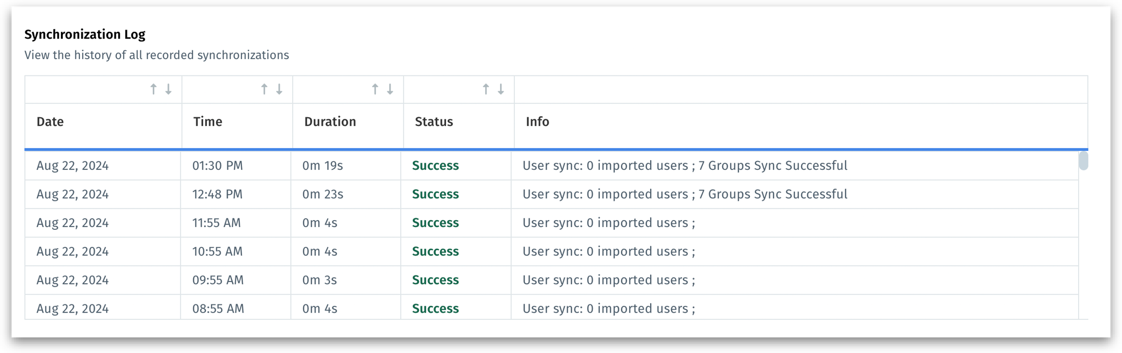The height and width of the screenshot is (353, 1122).
Task: Click the Time column header
Action: [207, 122]
